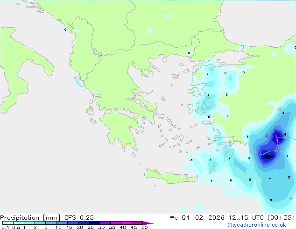Screen dimensions: 296x229
Task: Click the legend label '50'
Action: (144, 227)
